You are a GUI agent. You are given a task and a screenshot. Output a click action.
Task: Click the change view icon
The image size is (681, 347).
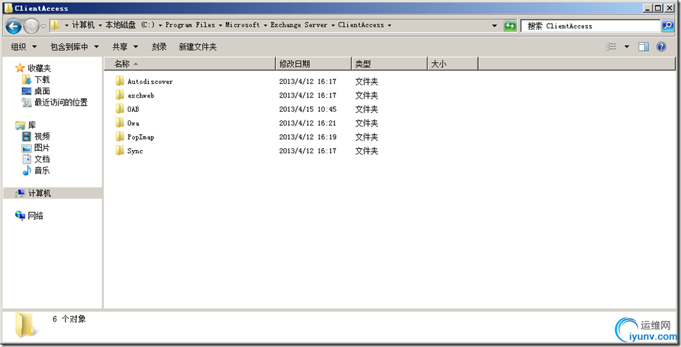point(611,46)
